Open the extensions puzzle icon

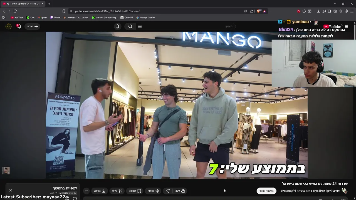tap(304, 11)
